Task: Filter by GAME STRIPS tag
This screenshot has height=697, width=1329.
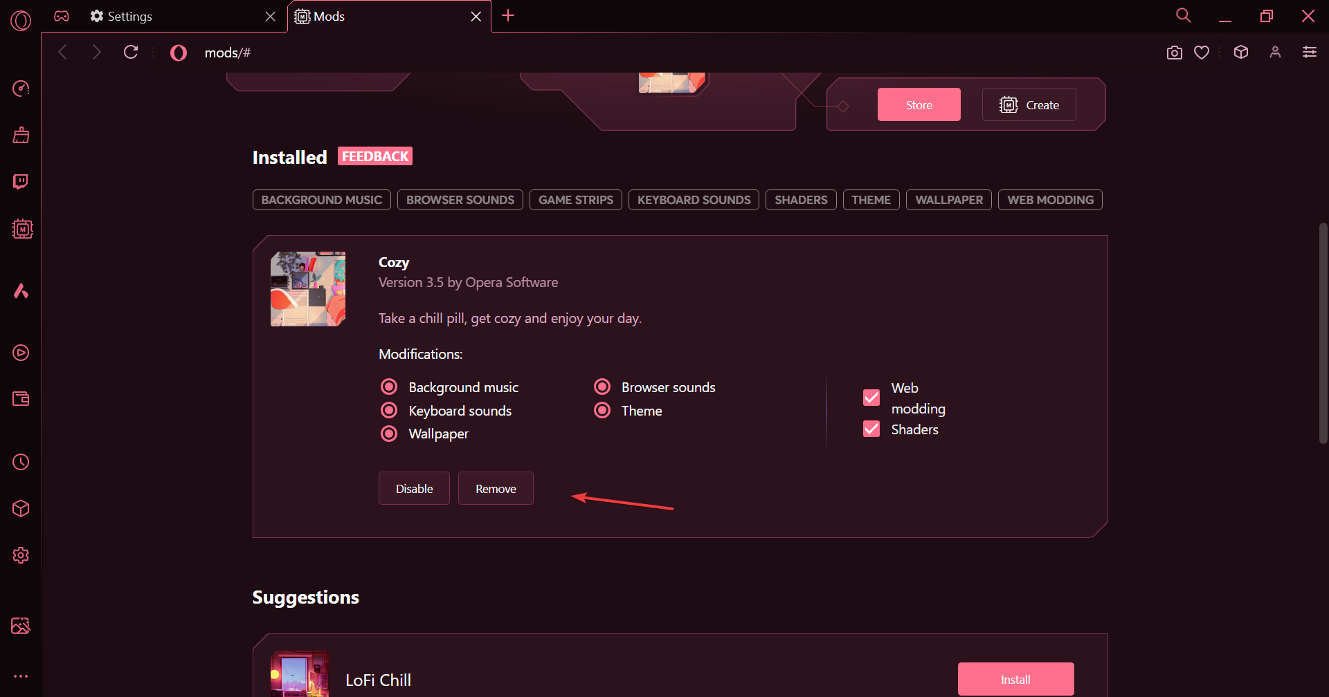Action: (x=576, y=200)
